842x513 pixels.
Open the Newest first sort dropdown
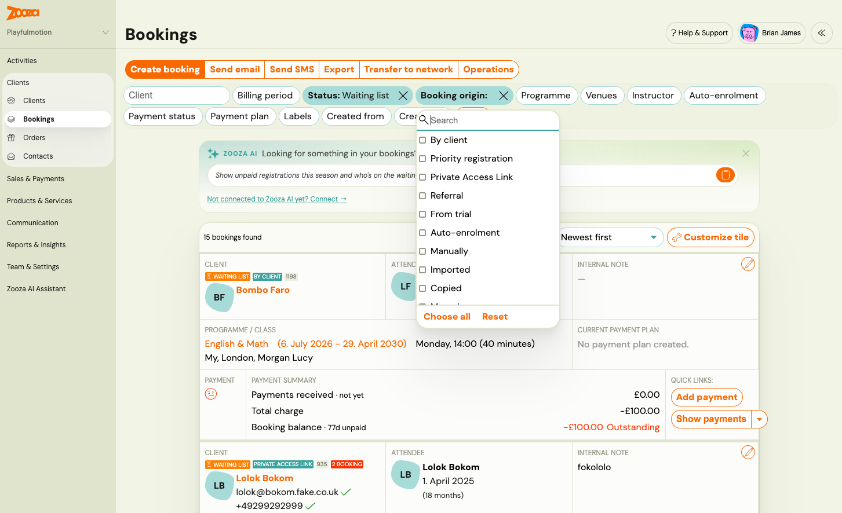pyautogui.click(x=610, y=237)
